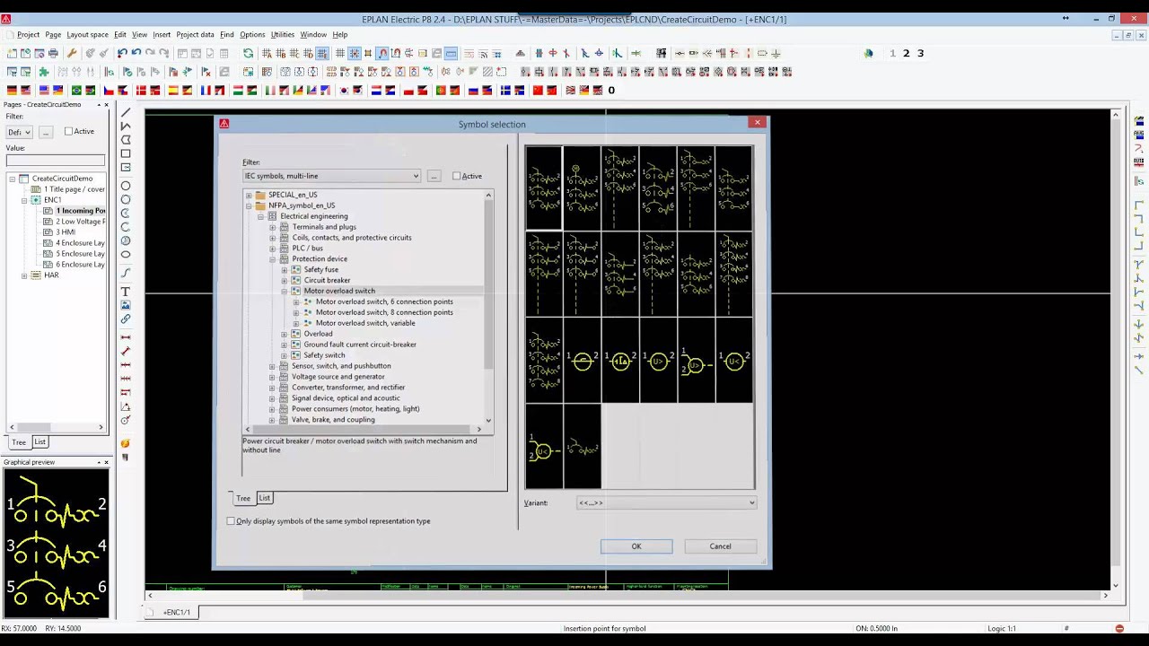Select 'Ground fault current circuit-breaker' tree item
Viewport: 1149px width, 646px height.
[x=360, y=345]
